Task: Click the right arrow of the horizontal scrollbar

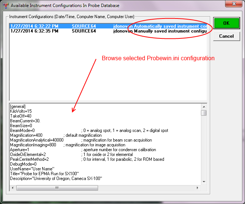Action: pos(198,188)
